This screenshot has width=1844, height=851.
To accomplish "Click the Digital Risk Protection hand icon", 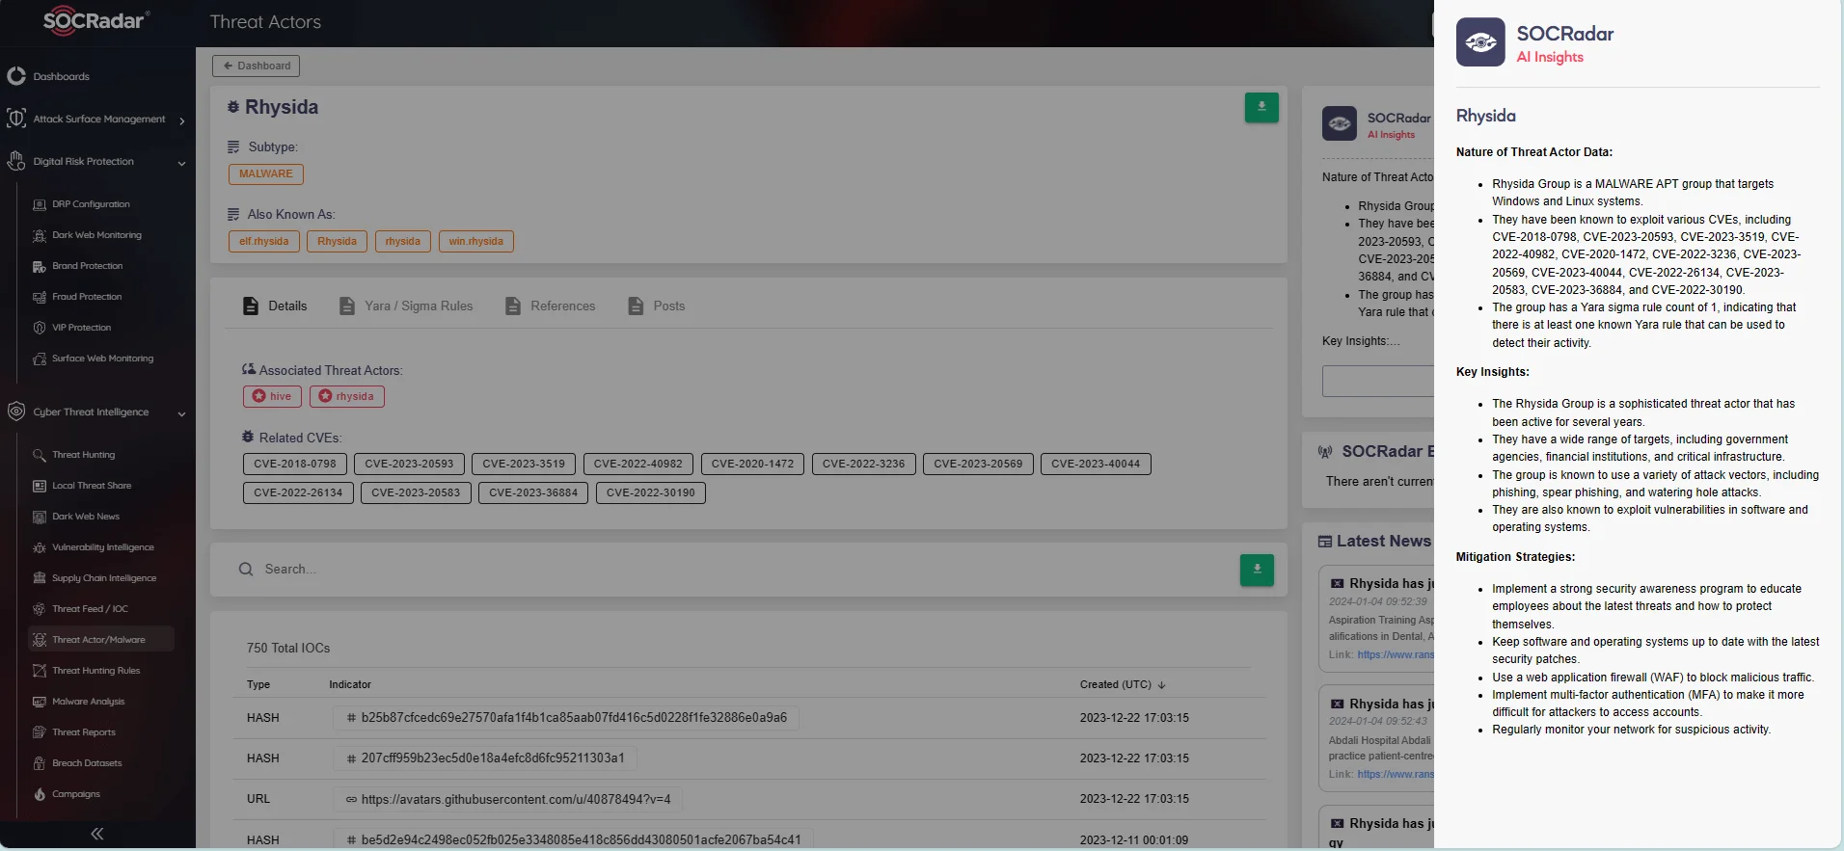I will pyautogui.click(x=16, y=161).
